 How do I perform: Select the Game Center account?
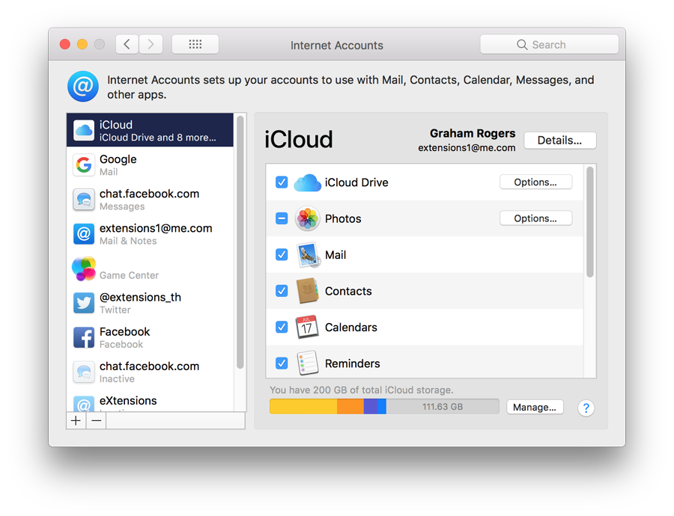coord(150,268)
